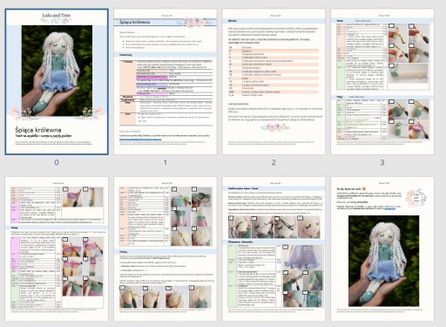Select the thumbnail with pink-highlighted table rows
This screenshot has width=446, height=327.
coord(57,249)
